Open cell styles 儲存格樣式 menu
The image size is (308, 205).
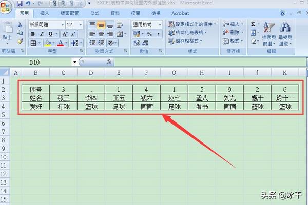coord(185,41)
